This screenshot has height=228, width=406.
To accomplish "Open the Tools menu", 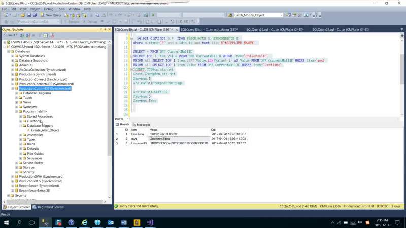I will click(x=61, y=9).
